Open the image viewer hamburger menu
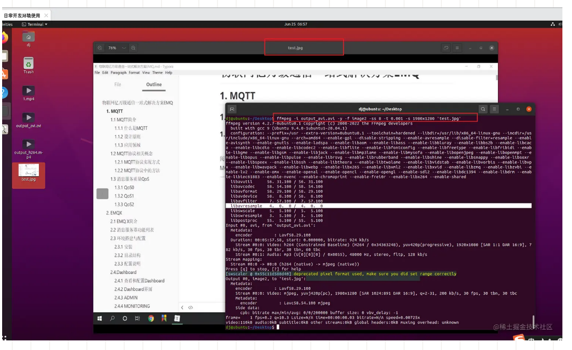This screenshot has height=350, width=572. (x=457, y=48)
